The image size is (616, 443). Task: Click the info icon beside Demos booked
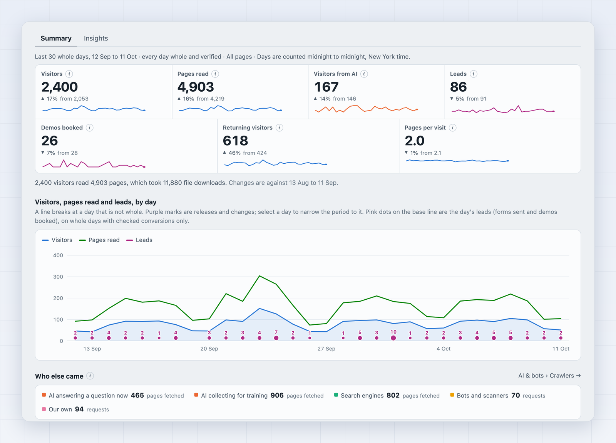click(x=90, y=128)
